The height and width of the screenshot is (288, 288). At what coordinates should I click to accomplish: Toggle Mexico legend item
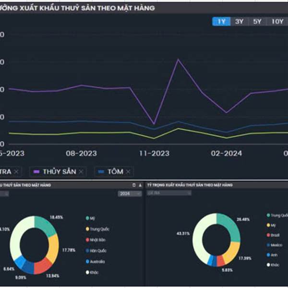pyautogui.click(x=275, y=245)
